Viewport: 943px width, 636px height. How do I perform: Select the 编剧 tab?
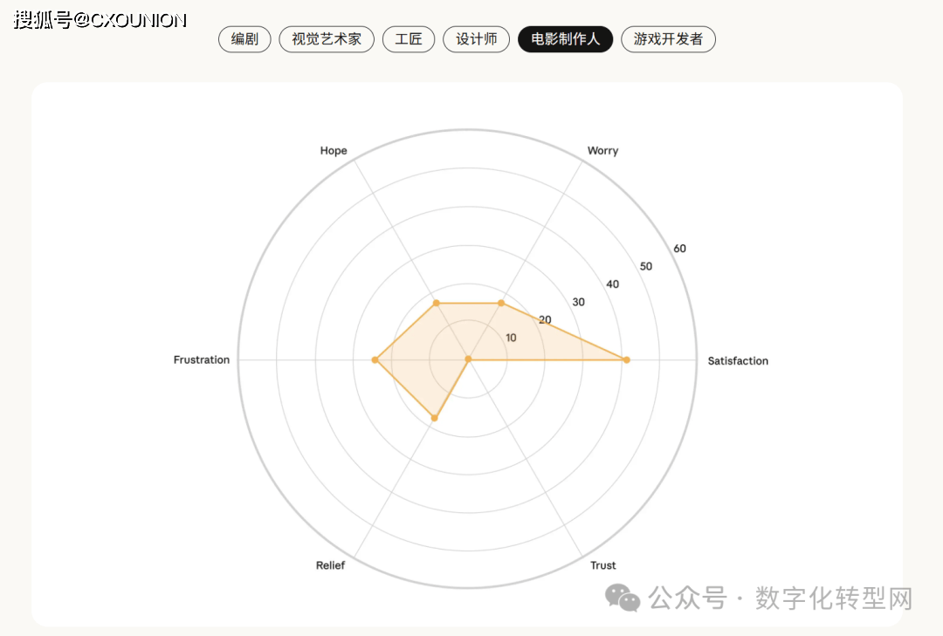244,39
